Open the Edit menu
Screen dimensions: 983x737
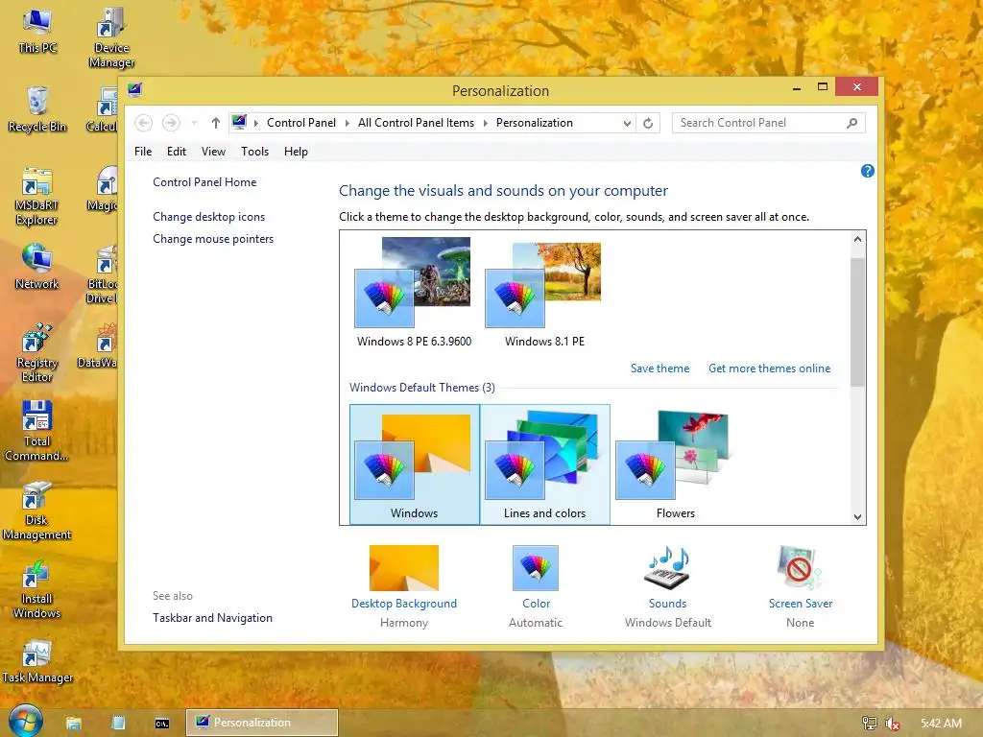(x=177, y=152)
